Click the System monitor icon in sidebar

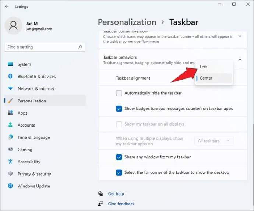(10, 64)
